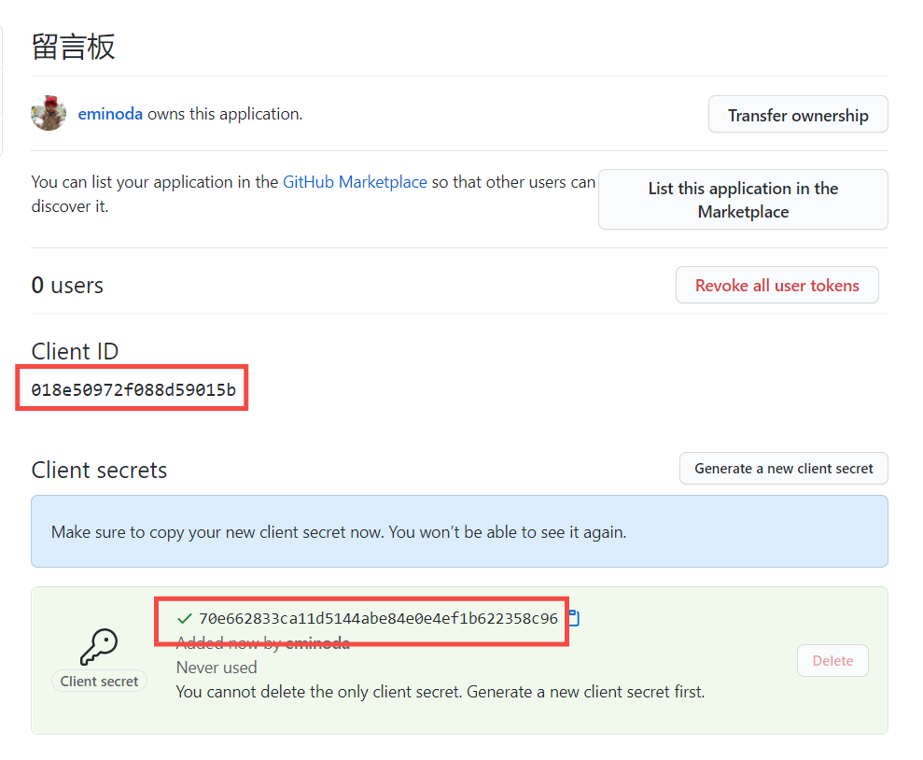Click the Never used status text
This screenshot has width=923, height=760.
(x=217, y=668)
